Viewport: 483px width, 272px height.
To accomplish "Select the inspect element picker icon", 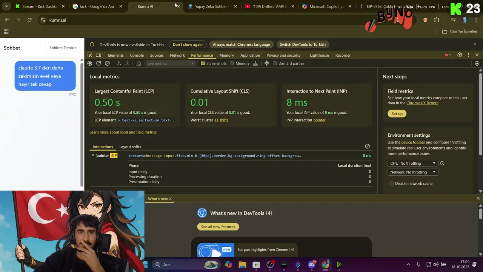I will pyautogui.click(x=90, y=55).
